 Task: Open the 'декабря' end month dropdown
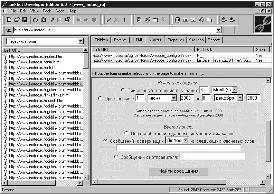click(x=240, y=98)
